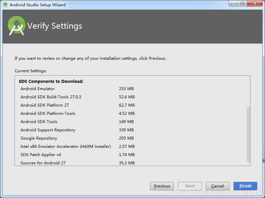Click the '52.6 MB' size value

pos(127,97)
